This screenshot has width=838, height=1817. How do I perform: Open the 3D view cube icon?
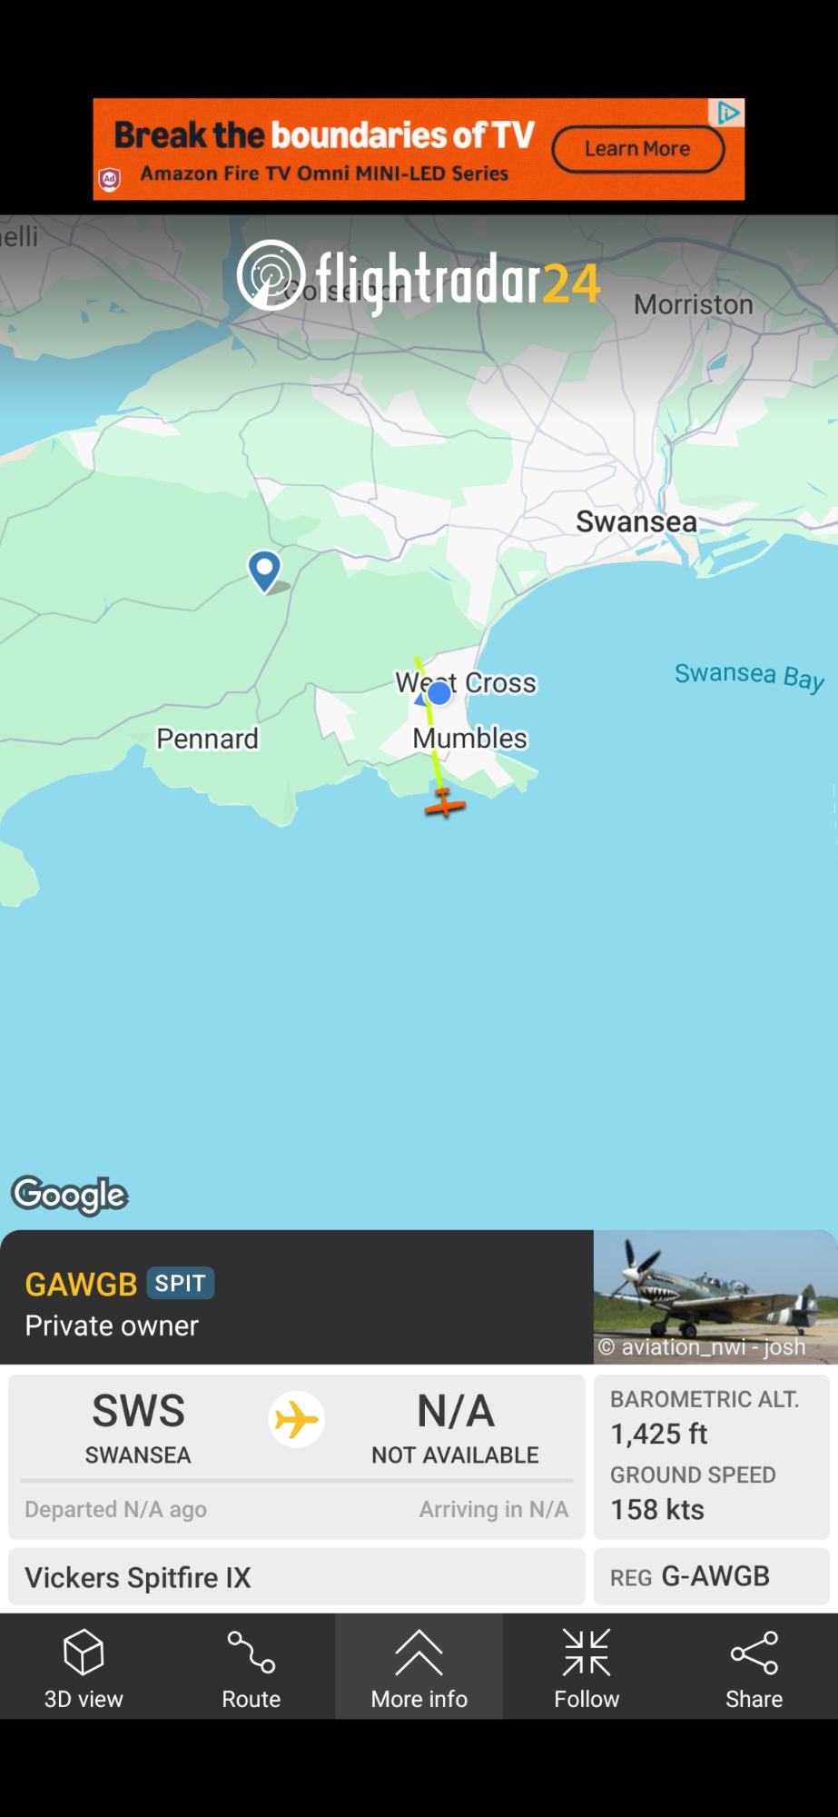[84, 1652]
